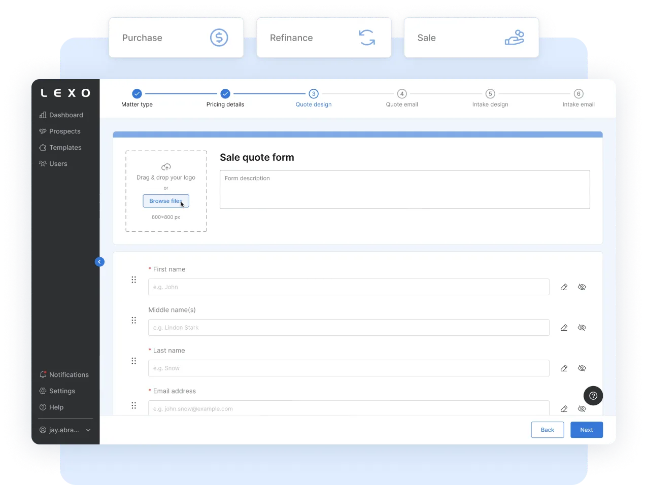The height and width of the screenshot is (485, 647).
Task: Expand the jay.abra user account menu
Action: click(65, 430)
